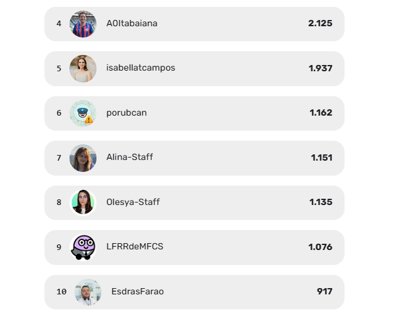Open the LFRRdeMFCS username link
Viewport: 394px width, 315px height.
135,246
